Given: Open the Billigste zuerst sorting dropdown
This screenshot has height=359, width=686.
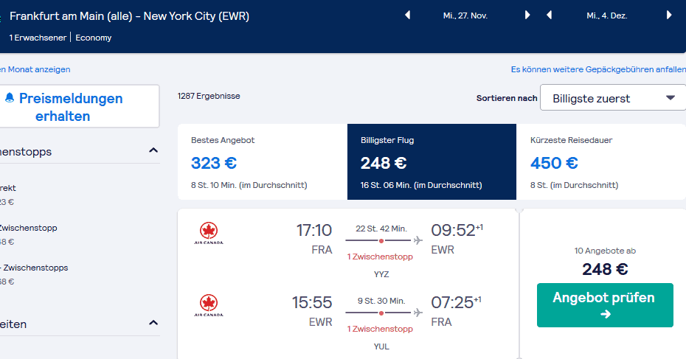Looking at the screenshot, I should (613, 98).
